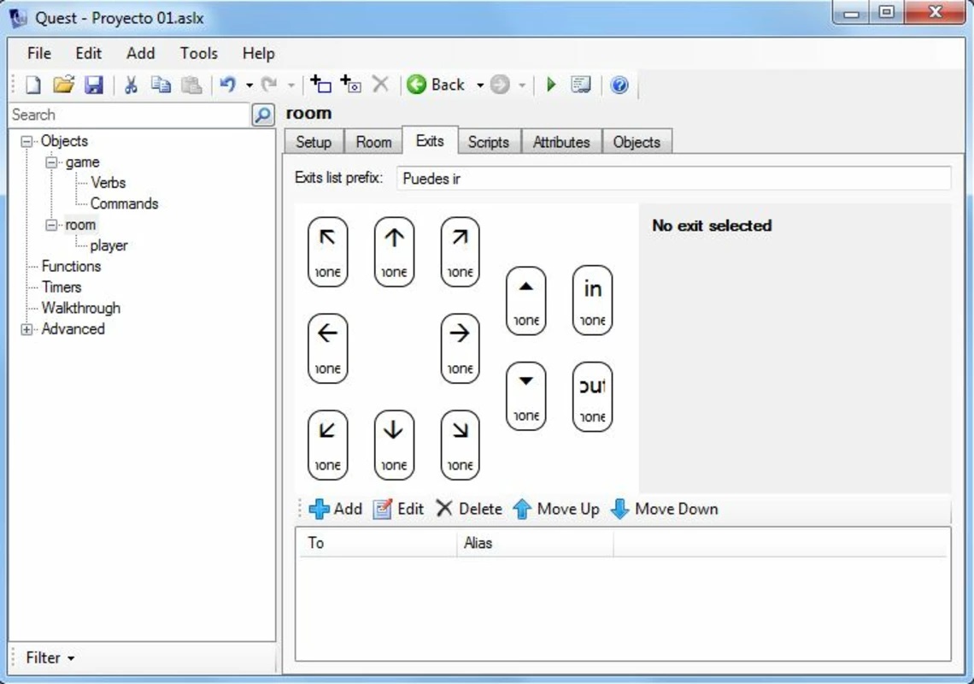Select the 'in' exit direction button
Viewport: 974px width, 684px height.
pyautogui.click(x=592, y=299)
